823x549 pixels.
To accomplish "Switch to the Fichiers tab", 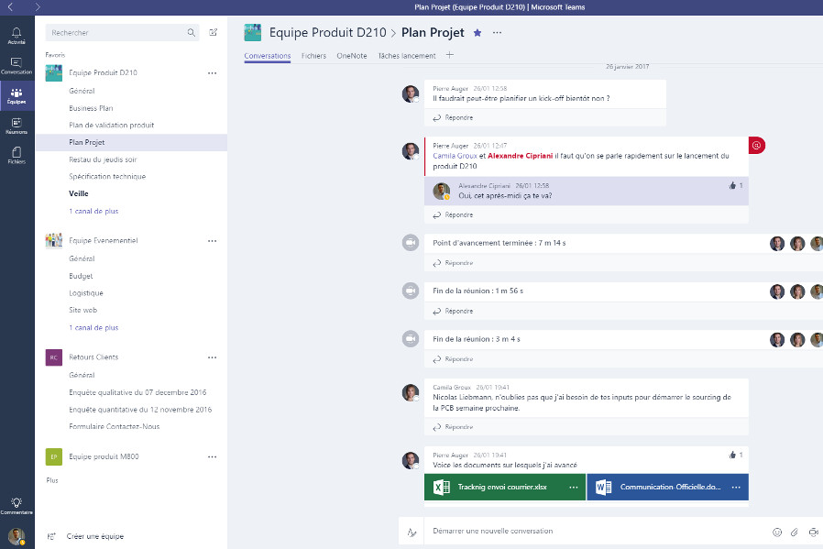I will [x=313, y=56].
